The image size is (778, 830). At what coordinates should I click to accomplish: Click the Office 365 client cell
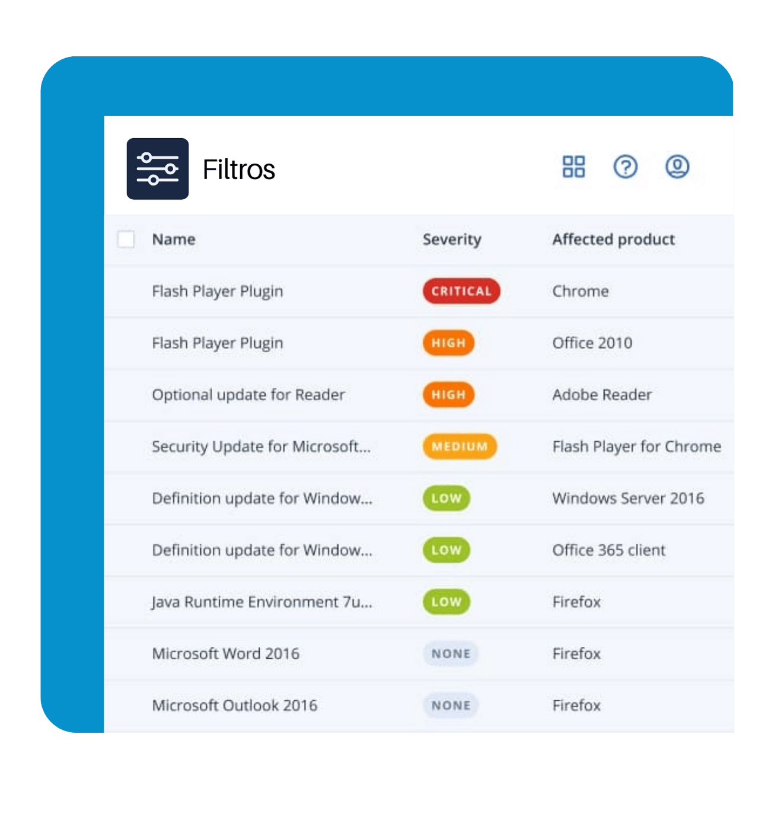(x=609, y=550)
